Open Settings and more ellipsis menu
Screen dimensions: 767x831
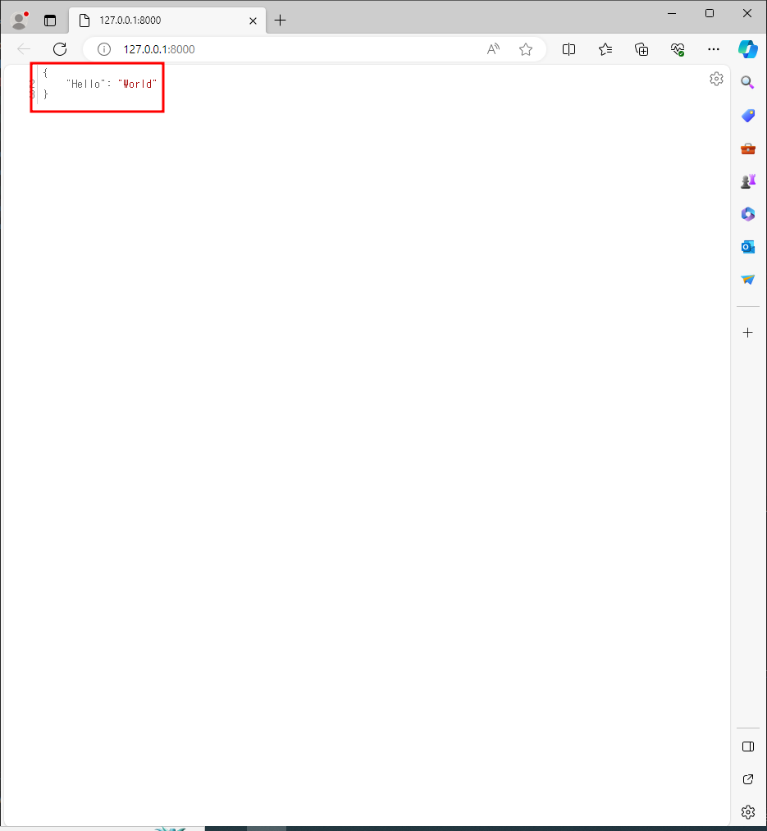pos(714,49)
